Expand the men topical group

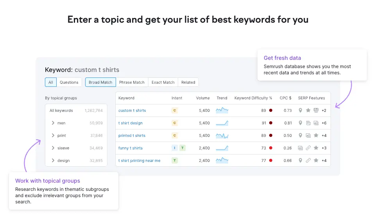point(53,123)
